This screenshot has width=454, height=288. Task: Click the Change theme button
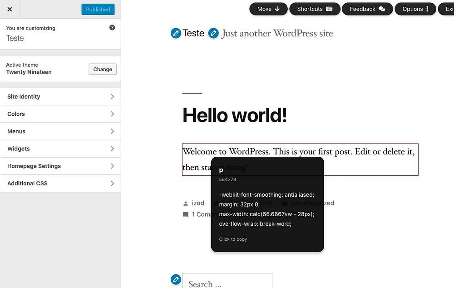point(103,69)
